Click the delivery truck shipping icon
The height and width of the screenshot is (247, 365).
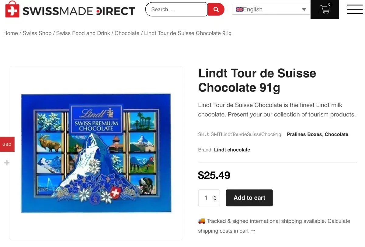(201, 221)
